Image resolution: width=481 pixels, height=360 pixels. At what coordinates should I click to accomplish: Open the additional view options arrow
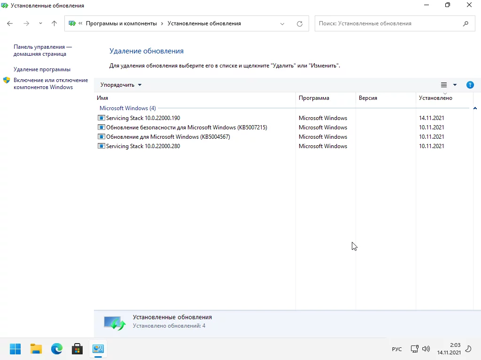point(455,85)
